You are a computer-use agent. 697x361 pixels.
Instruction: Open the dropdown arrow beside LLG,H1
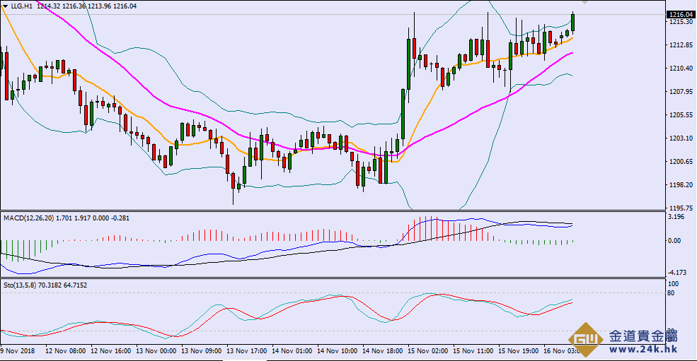click(5, 6)
